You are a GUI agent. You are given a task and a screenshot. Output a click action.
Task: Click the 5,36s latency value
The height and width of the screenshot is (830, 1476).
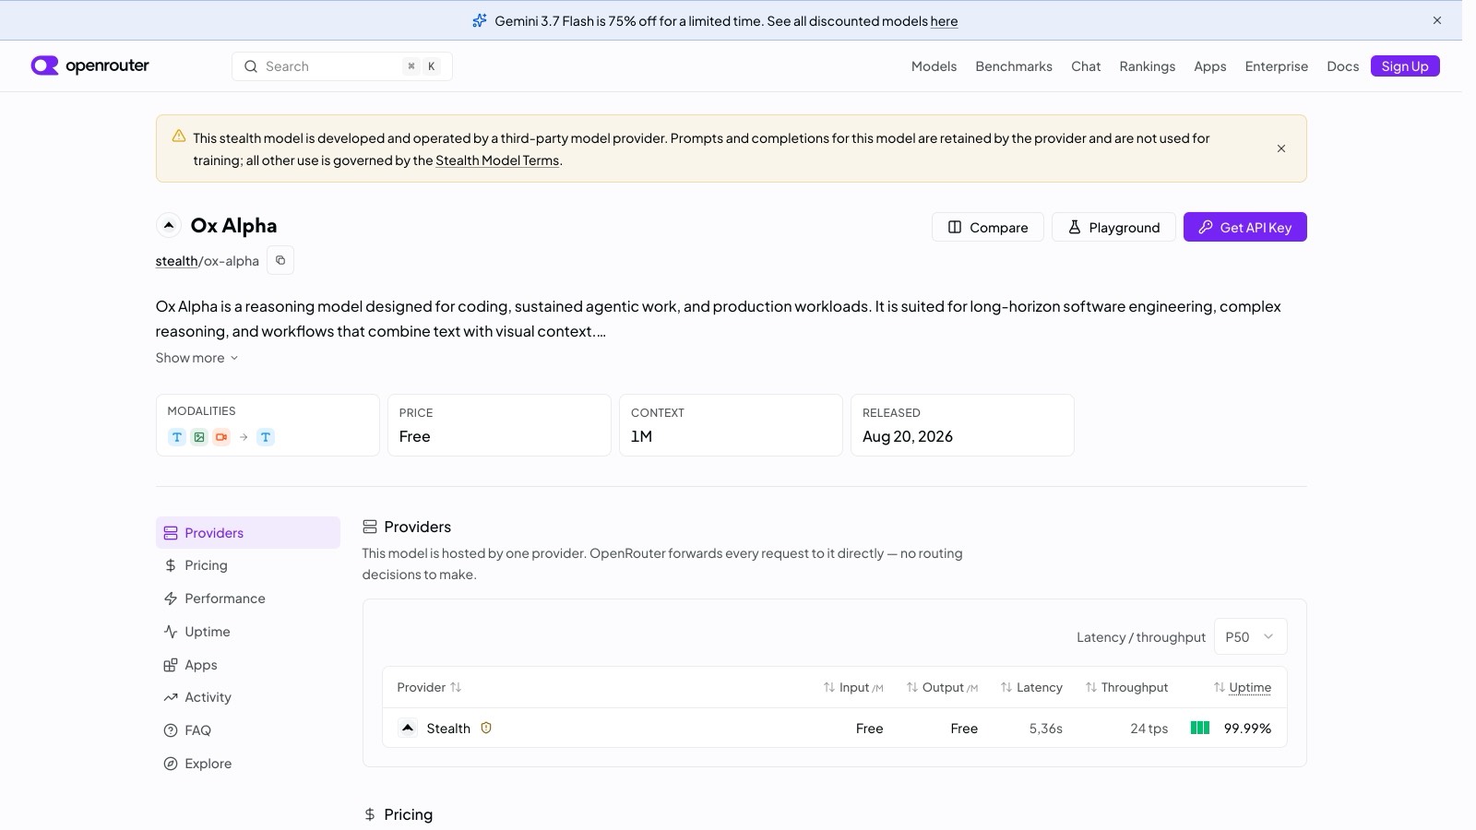coord(1045,729)
